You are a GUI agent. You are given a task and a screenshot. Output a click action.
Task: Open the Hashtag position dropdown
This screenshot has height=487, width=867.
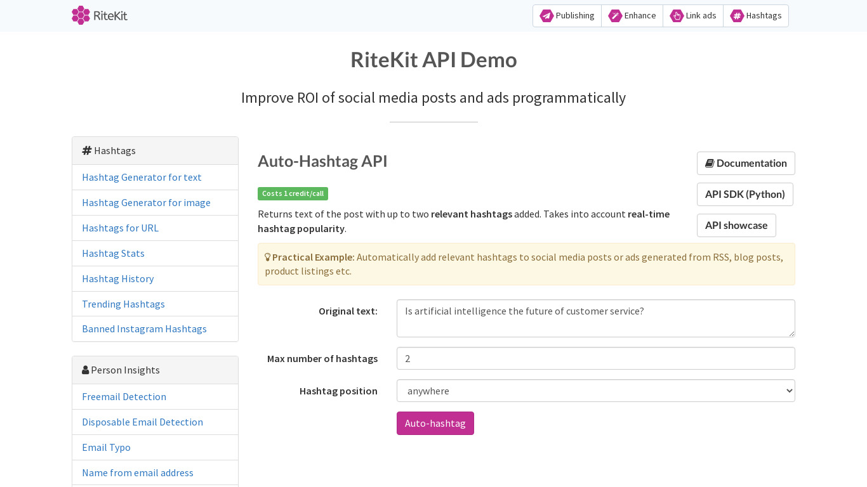(x=596, y=391)
